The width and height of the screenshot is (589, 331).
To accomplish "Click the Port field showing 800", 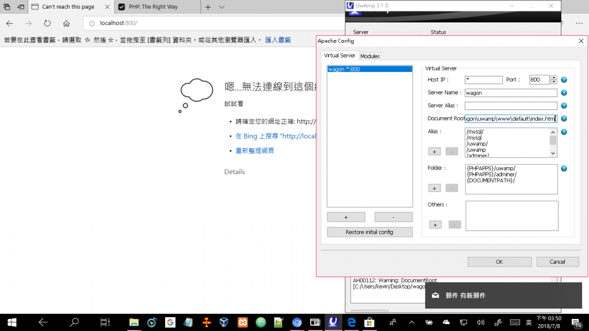I will coord(540,79).
